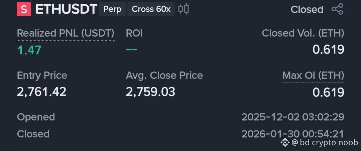This screenshot has height=151, width=361.
Task: Click the 1.47 realized PNL value
Action: click(x=29, y=50)
